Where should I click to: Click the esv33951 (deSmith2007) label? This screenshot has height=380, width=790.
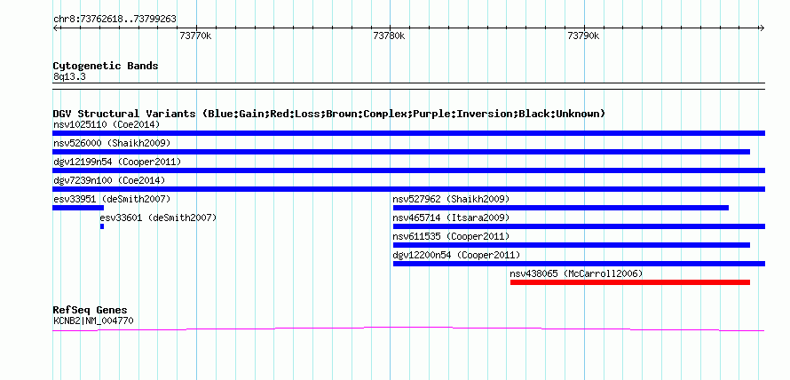click(112, 199)
